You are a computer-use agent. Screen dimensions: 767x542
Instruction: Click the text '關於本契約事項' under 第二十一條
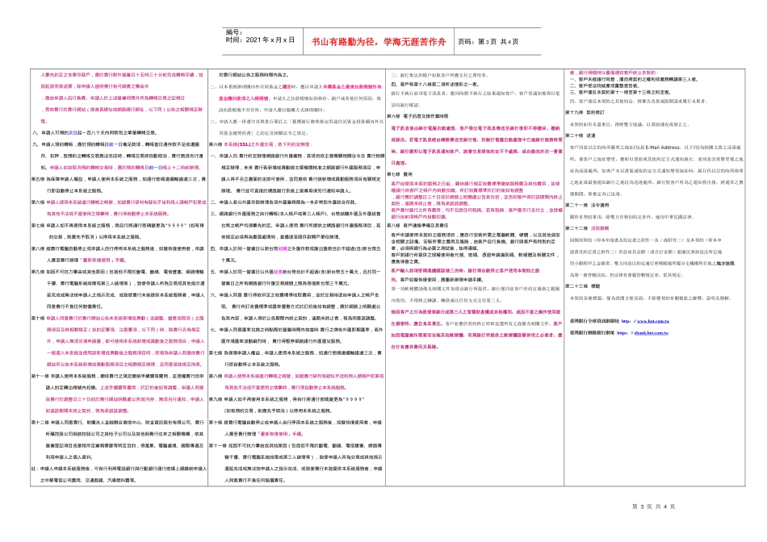(x=586, y=216)
